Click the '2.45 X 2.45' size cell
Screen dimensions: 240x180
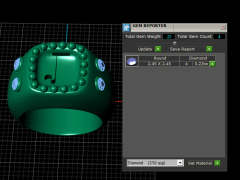click(159, 64)
